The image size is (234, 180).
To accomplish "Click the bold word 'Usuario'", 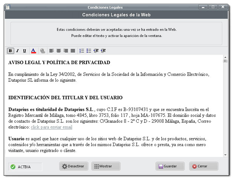I will point(16,139).
